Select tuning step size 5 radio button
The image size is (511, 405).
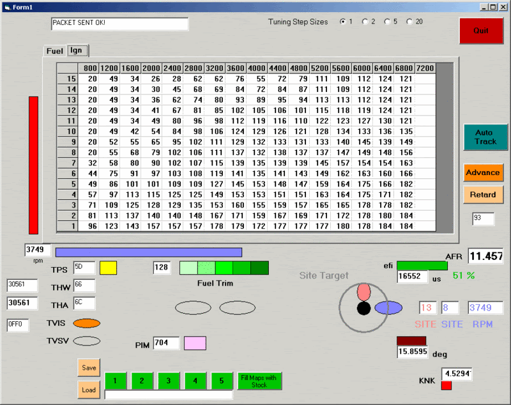387,22
